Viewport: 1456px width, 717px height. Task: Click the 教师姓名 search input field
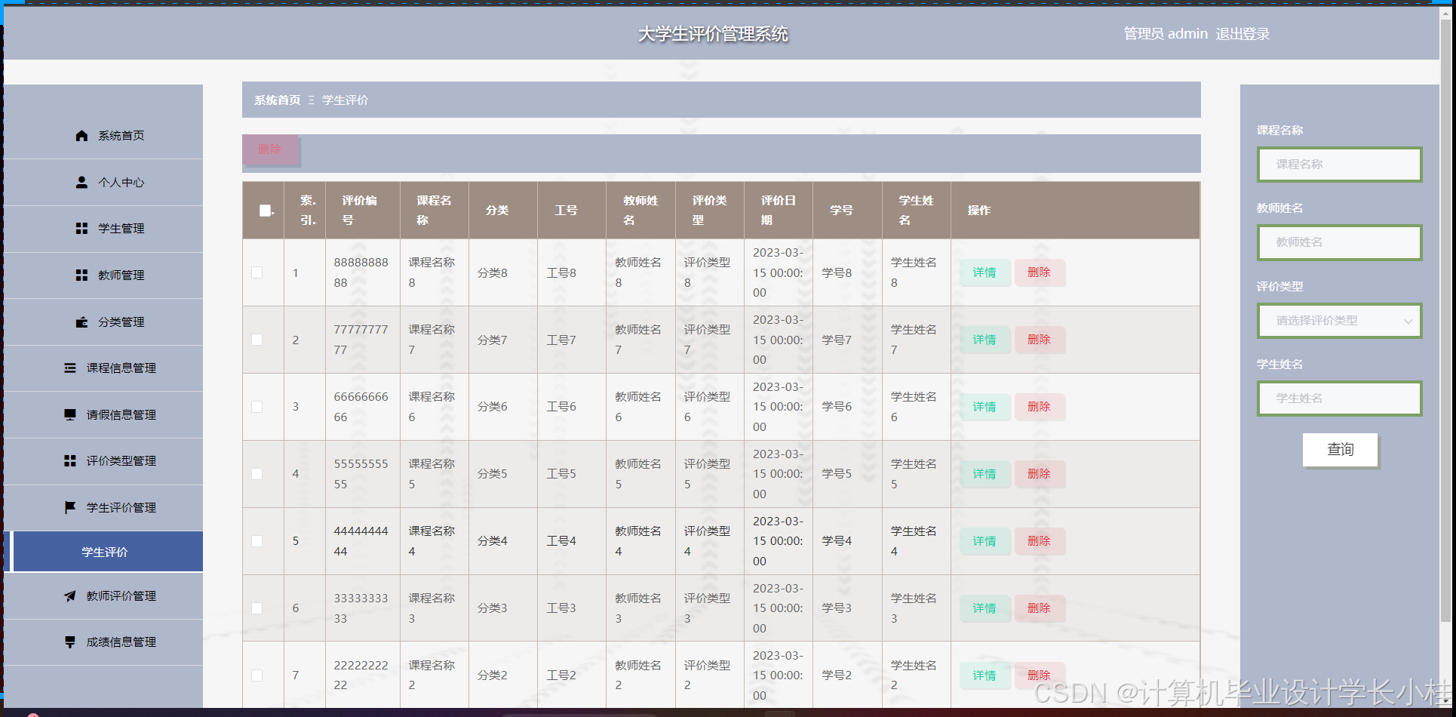(1340, 242)
